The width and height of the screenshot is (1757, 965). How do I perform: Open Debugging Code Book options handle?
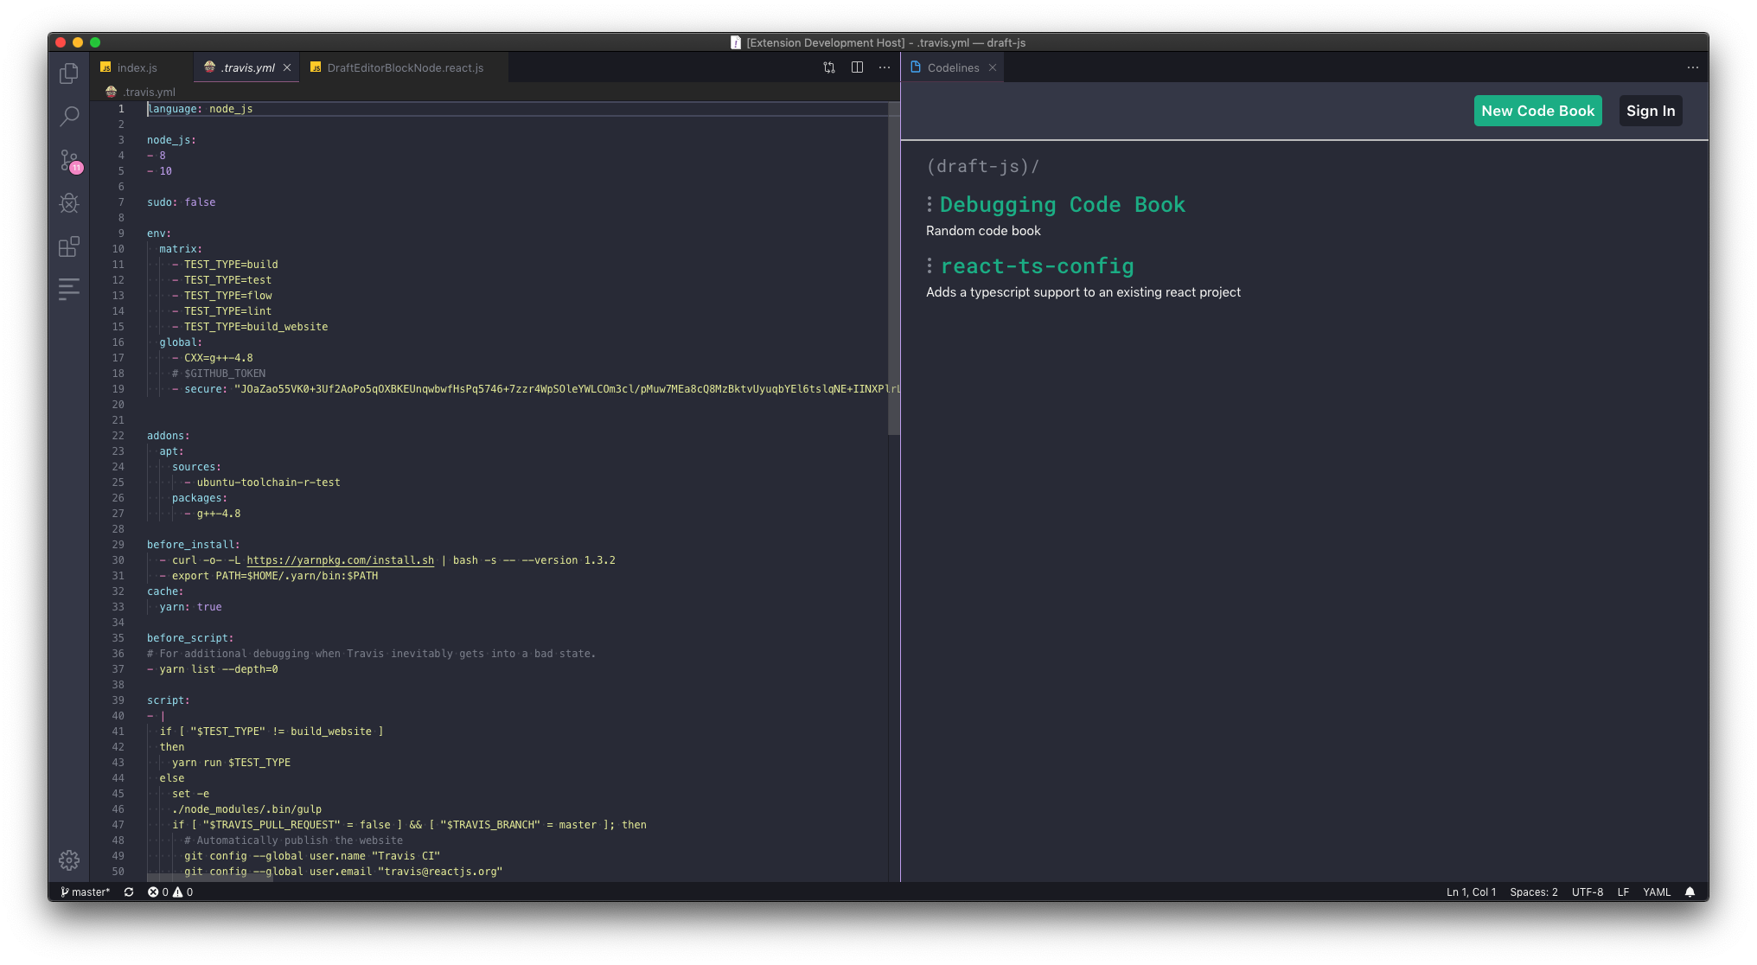coord(930,204)
